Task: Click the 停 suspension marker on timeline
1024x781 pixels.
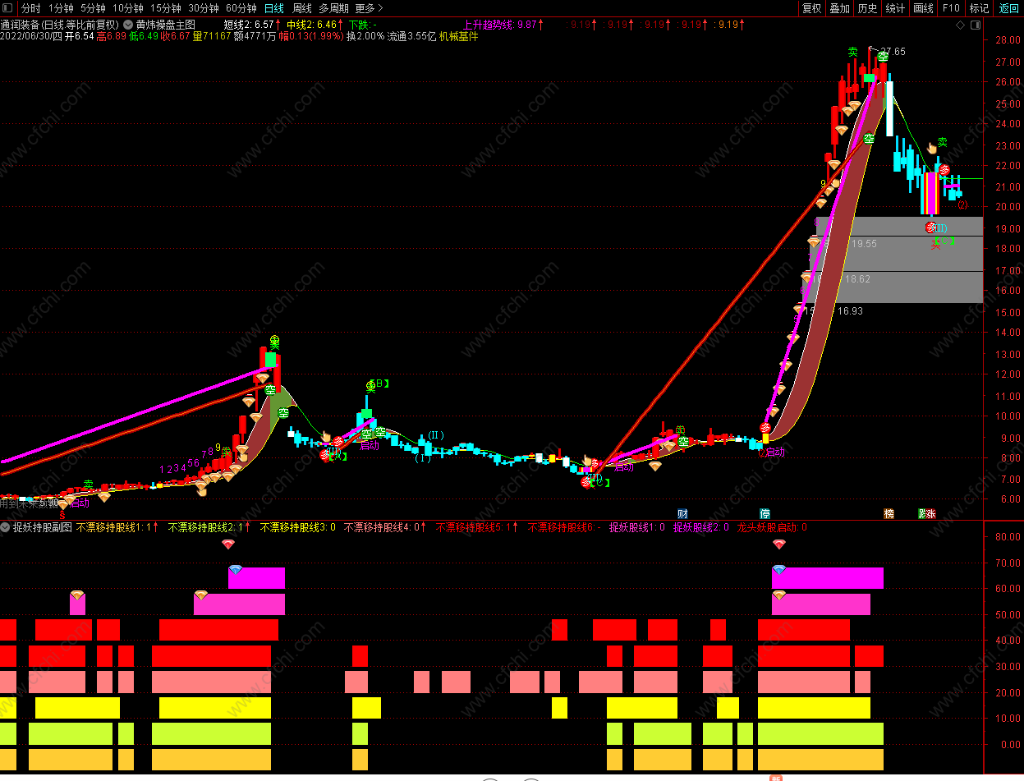Action: point(765,513)
